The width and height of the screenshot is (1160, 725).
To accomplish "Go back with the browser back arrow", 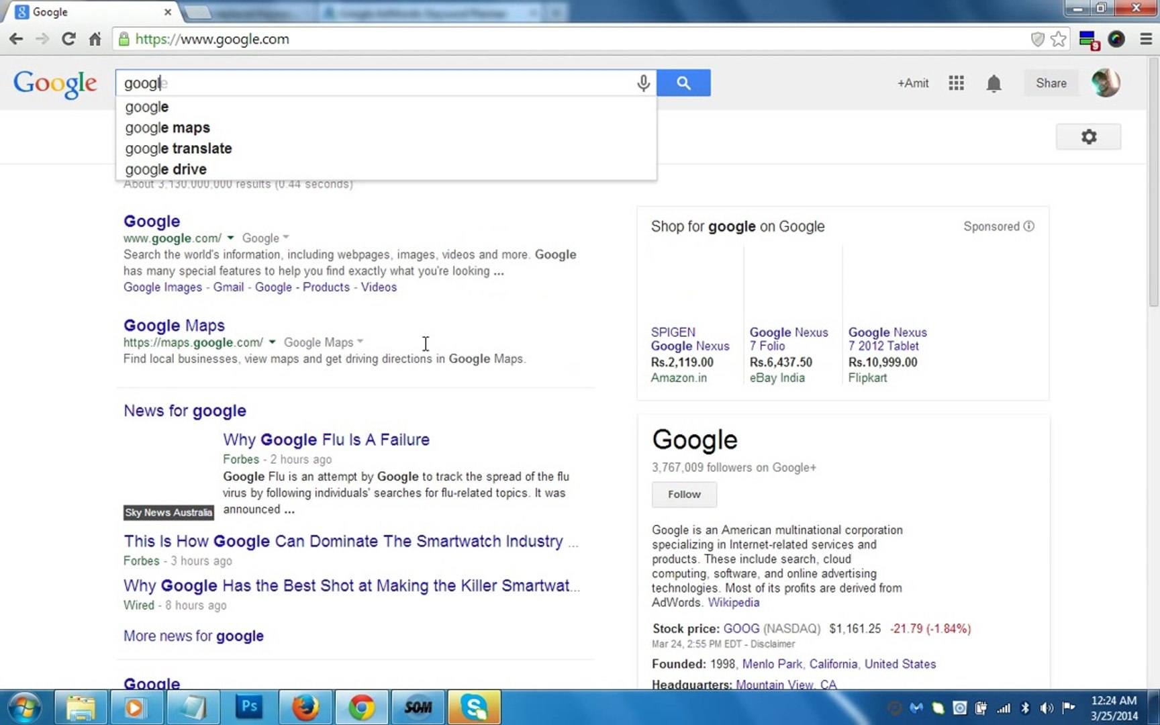I will [16, 39].
